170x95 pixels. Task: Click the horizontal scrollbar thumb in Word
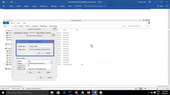tap(90, 86)
